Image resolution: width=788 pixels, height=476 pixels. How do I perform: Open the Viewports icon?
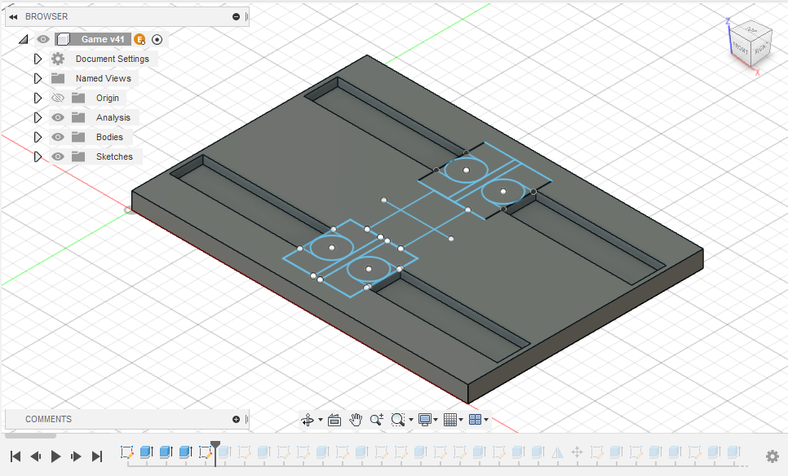(x=475, y=420)
